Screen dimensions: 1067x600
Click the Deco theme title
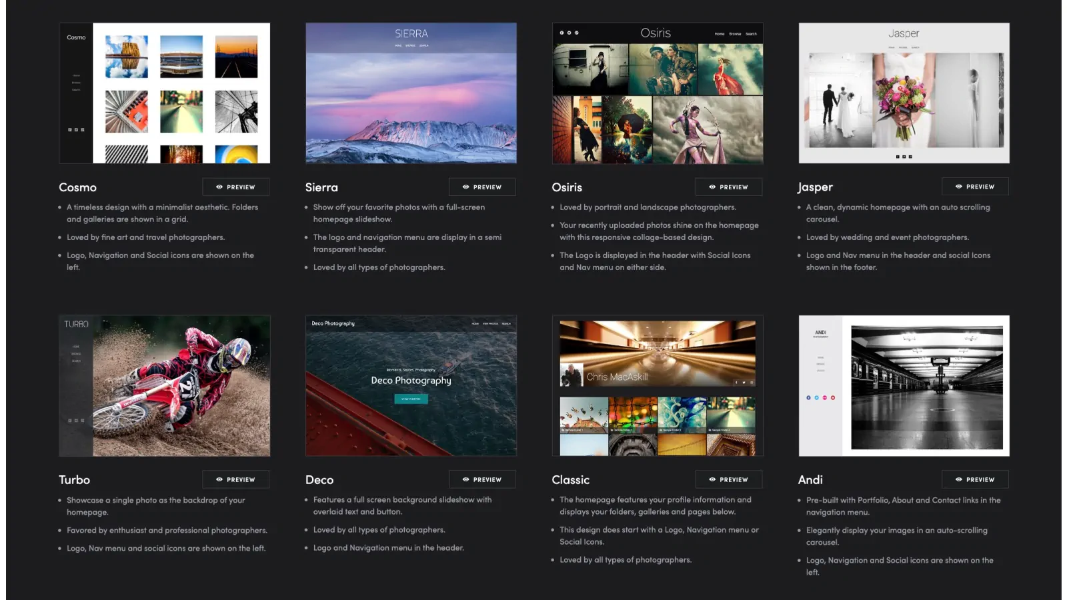[x=319, y=480]
